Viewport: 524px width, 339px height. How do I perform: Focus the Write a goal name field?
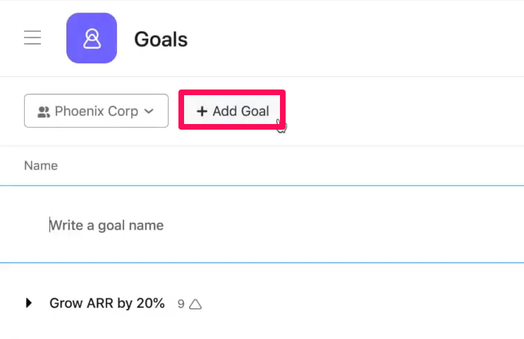click(262, 225)
